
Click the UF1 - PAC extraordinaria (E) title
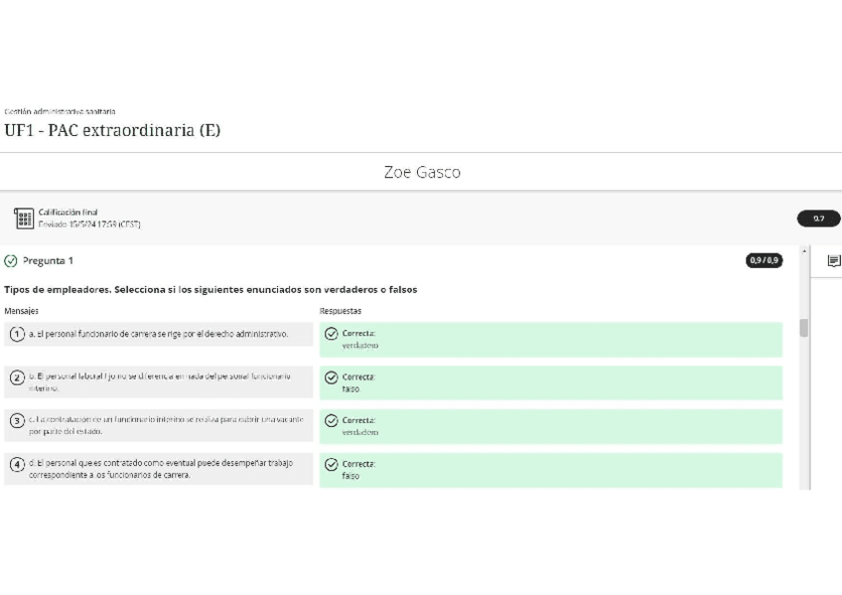(112, 131)
